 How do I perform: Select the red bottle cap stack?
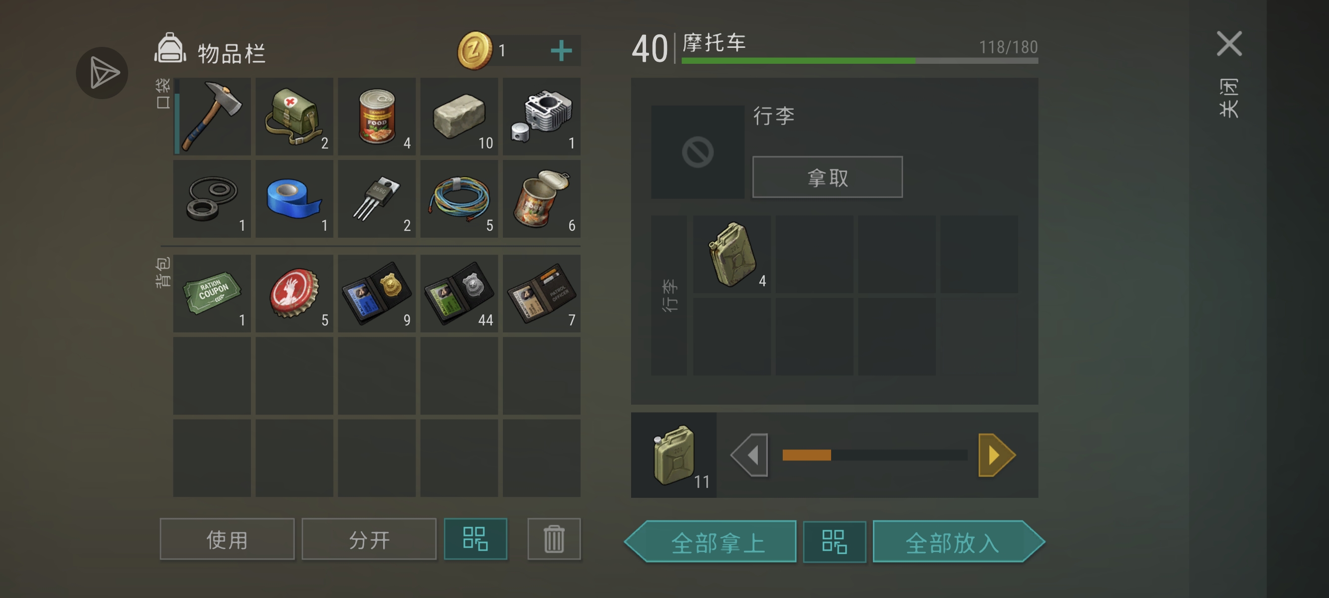295,294
